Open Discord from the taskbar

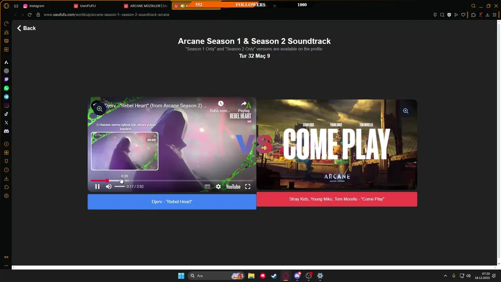click(x=297, y=276)
